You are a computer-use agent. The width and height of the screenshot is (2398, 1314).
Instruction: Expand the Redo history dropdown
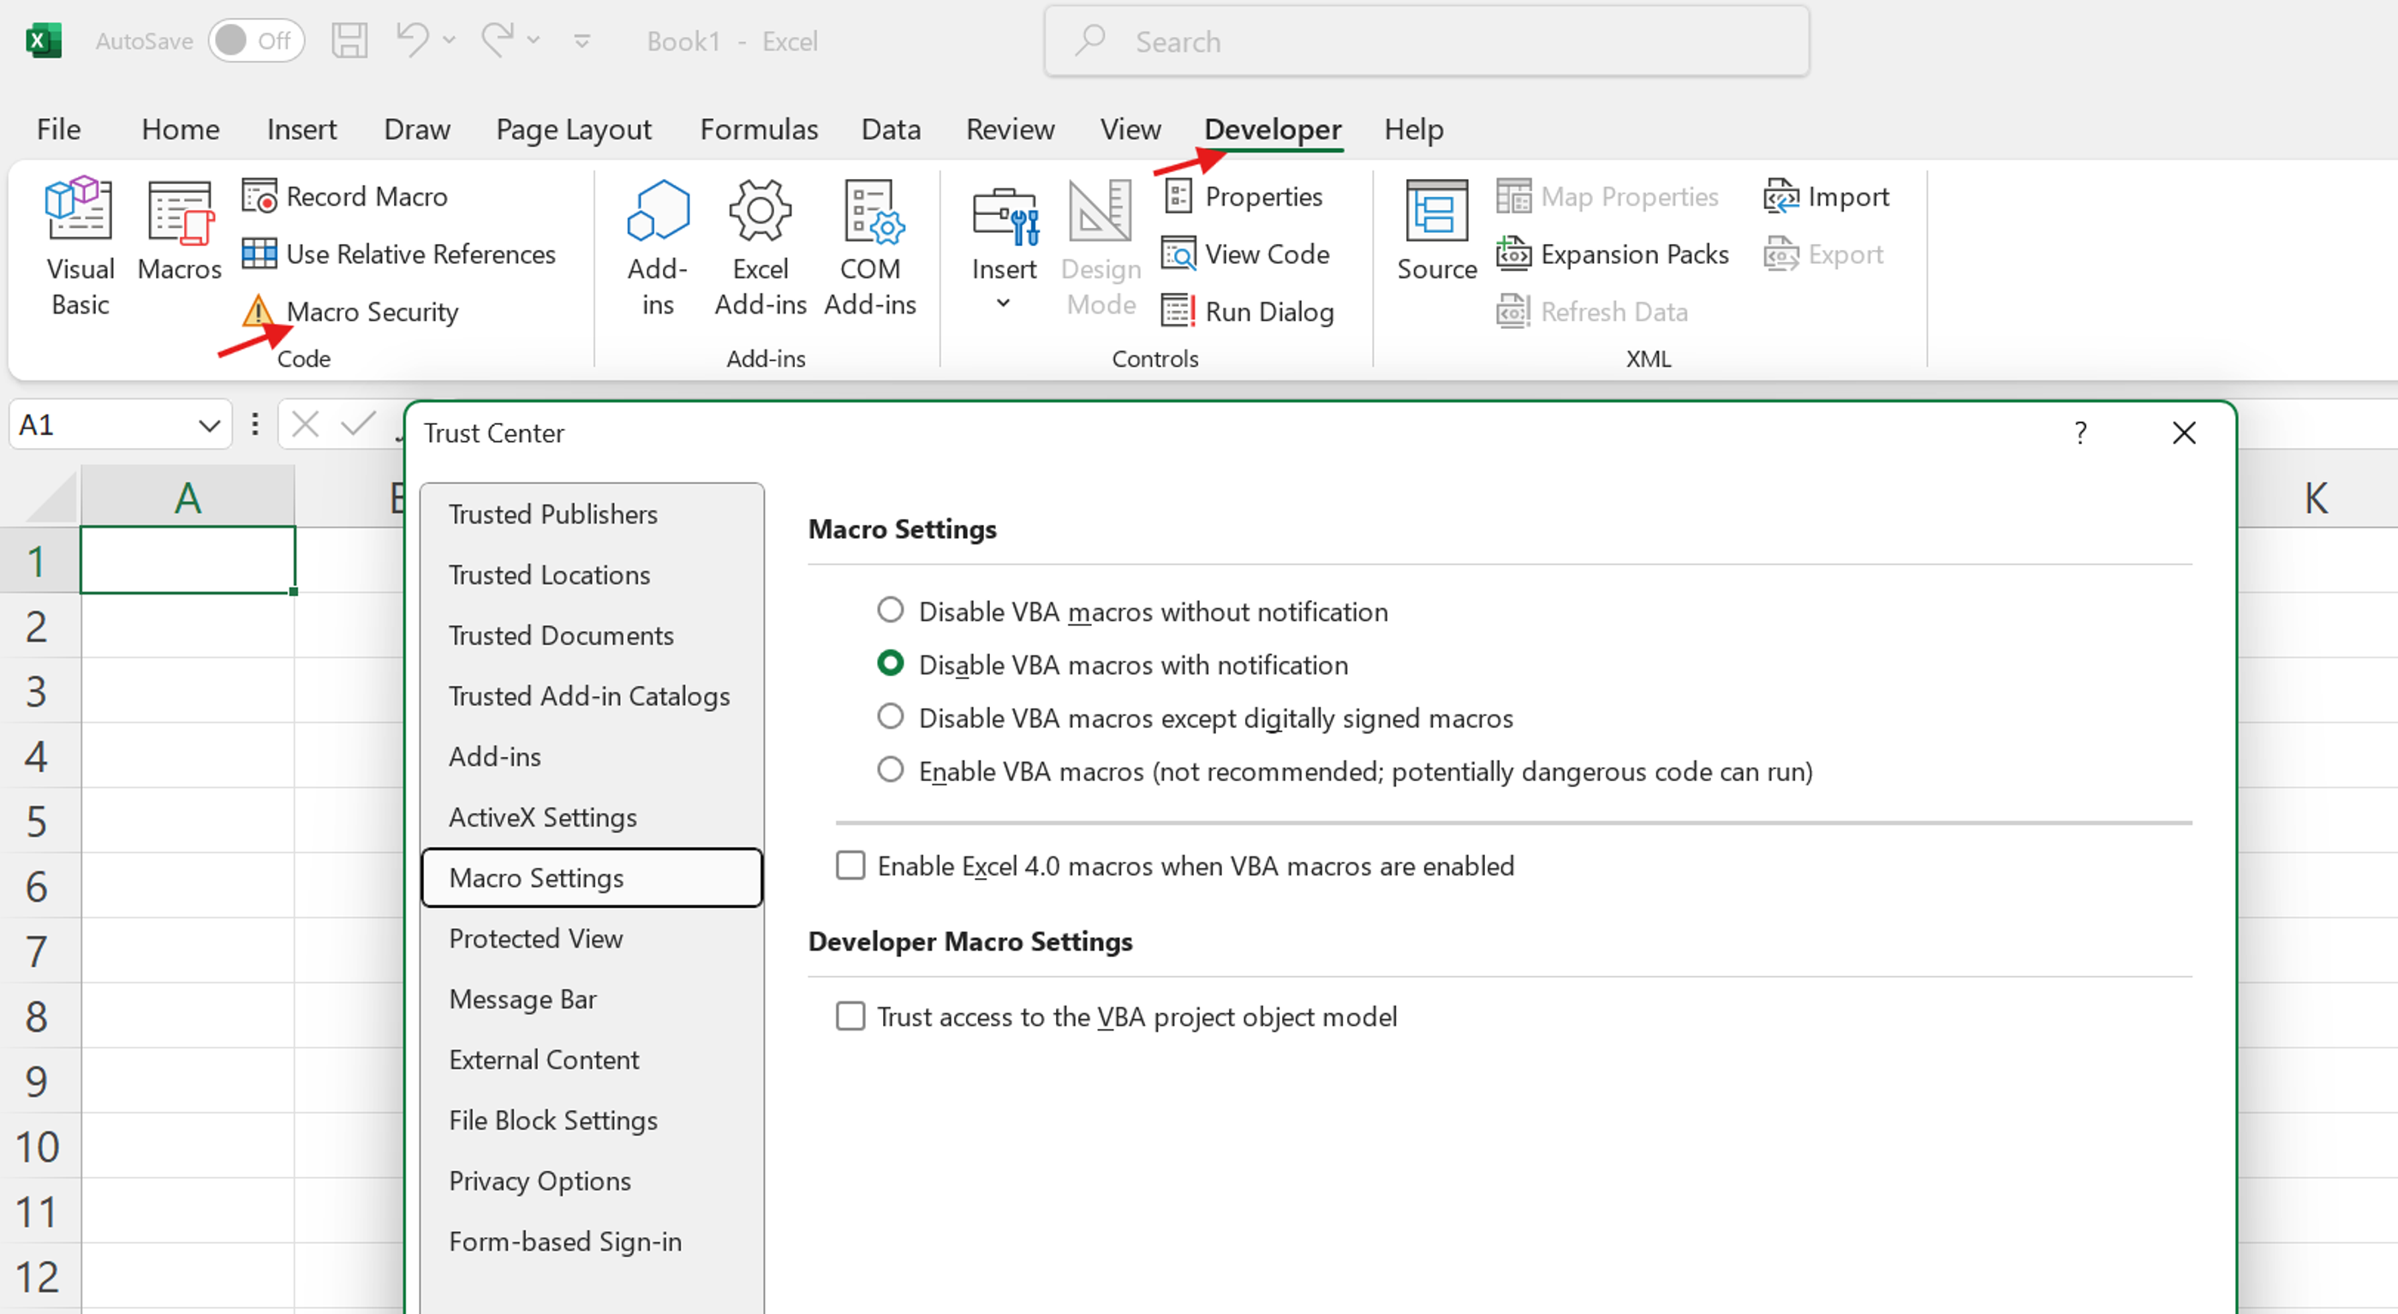(534, 40)
